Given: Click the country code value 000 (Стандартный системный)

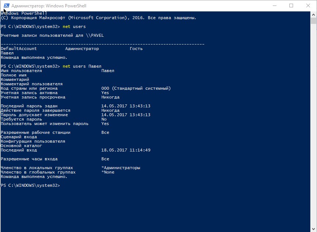Looking at the screenshot, I should coord(136,88).
